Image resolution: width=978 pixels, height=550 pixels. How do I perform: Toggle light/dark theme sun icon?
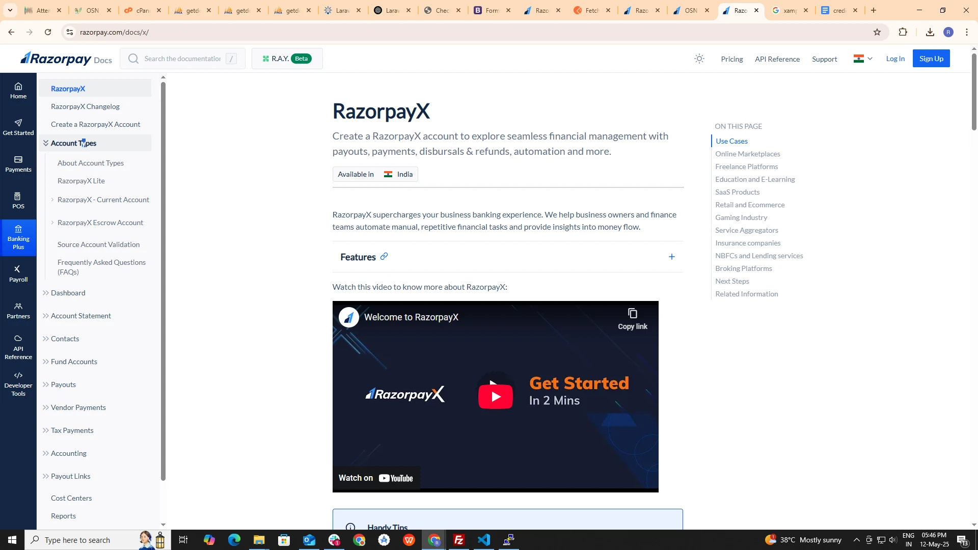pos(699,59)
